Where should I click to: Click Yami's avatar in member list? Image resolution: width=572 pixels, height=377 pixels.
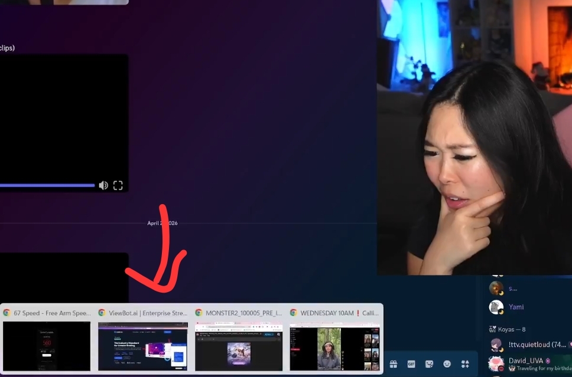[496, 307]
